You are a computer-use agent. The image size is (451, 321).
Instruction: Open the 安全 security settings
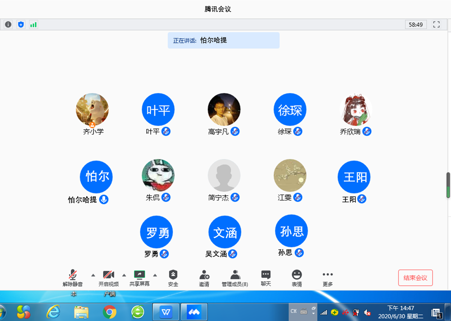tap(173, 278)
